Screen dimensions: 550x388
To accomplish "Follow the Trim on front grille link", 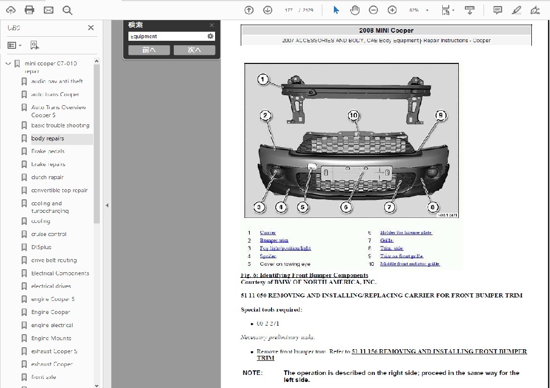I will pos(401,256).
